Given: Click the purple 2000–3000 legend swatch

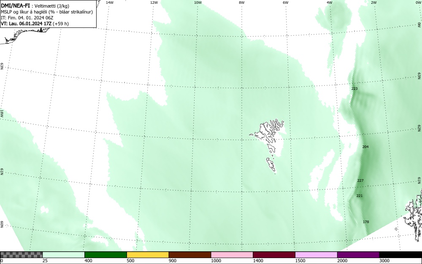Looking at the screenshot, I should coord(358,255).
